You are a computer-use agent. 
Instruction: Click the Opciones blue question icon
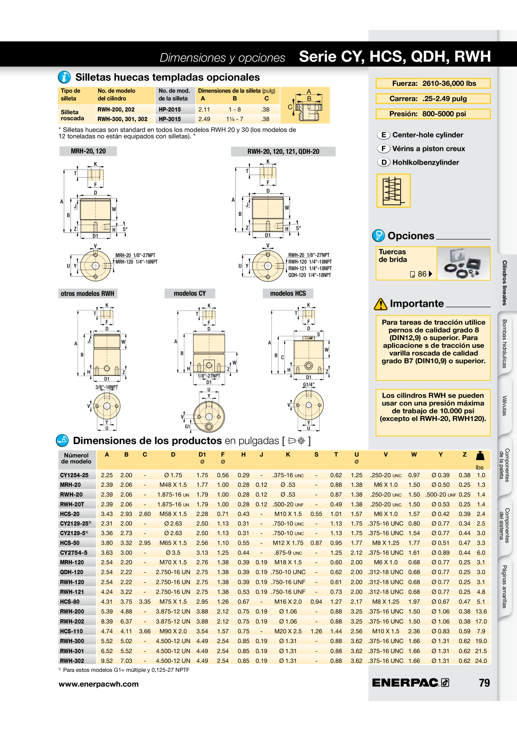(x=378, y=235)
